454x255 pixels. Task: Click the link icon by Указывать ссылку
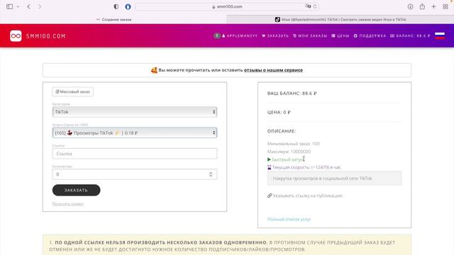270,195
